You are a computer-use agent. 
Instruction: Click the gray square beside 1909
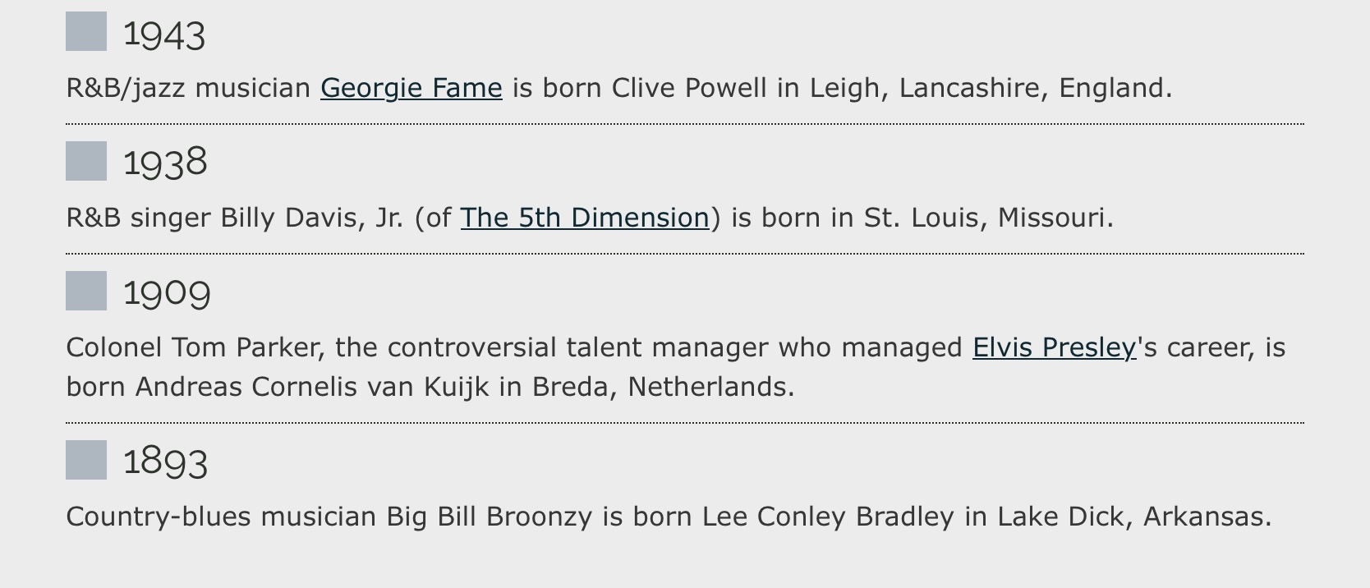click(86, 291)
